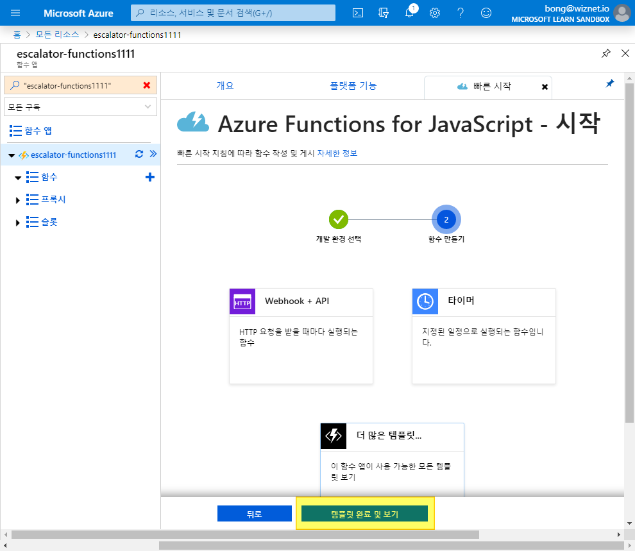Close the escalator-functions1111 blade
The width and height of the screenshot is (635, 551).
(x=625, y=53)
